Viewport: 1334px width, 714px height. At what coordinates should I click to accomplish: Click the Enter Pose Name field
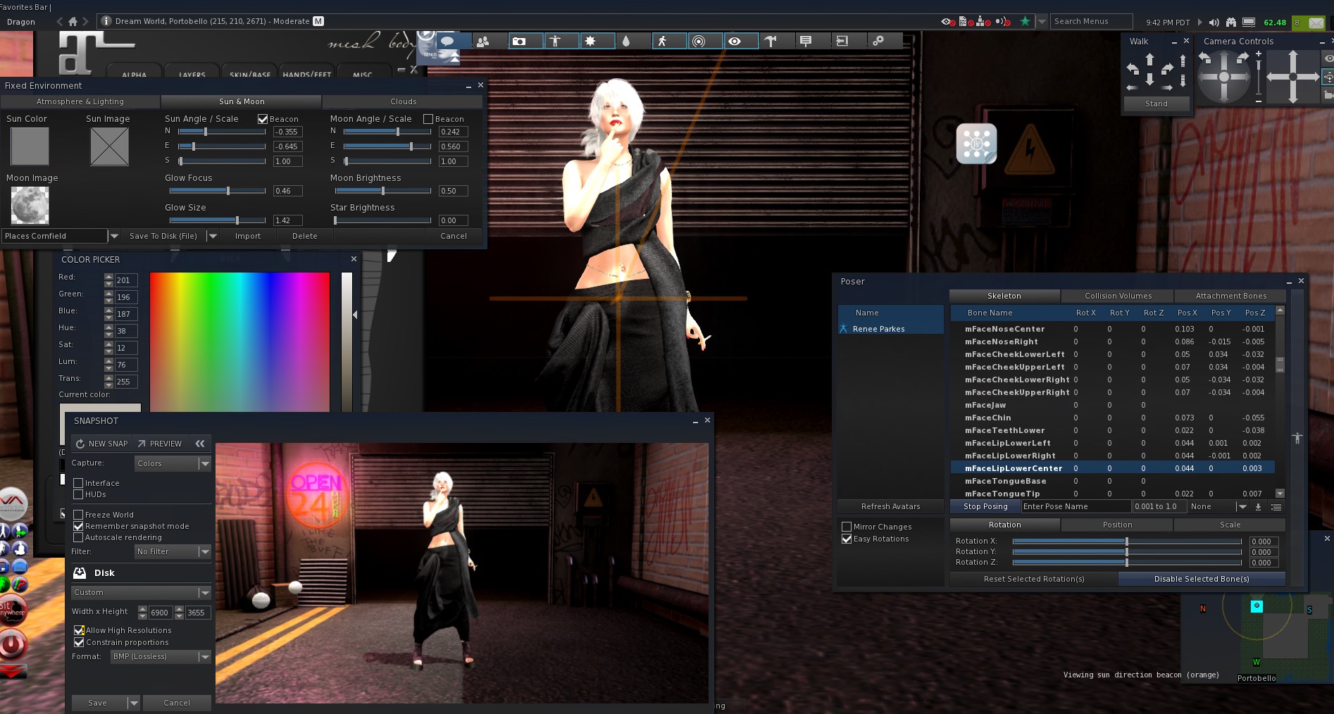pyautogui.click(x=1075, y=506)
